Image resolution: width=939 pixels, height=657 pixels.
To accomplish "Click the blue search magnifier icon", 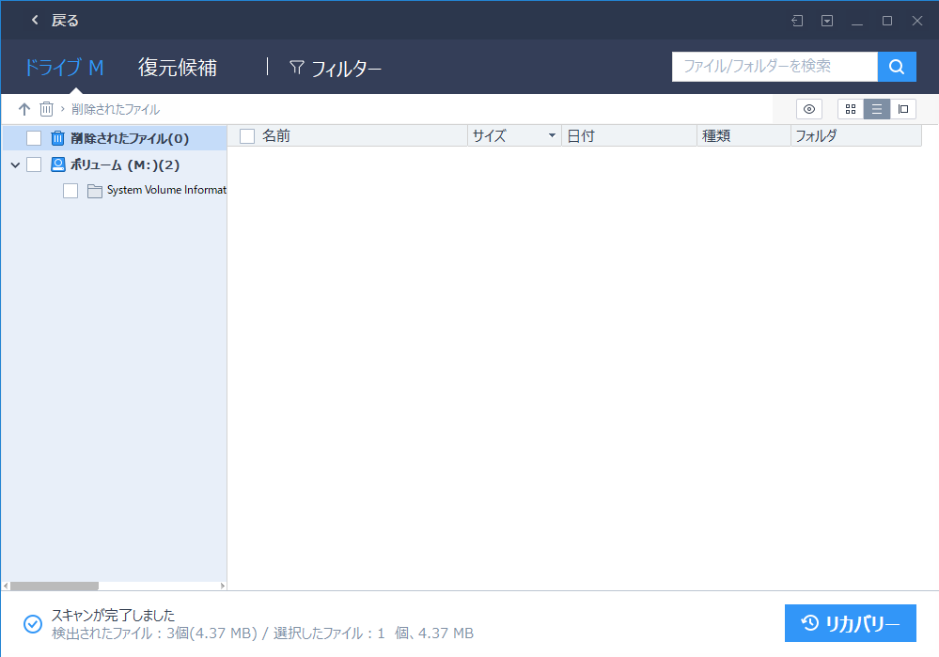I will coord(896,67).
